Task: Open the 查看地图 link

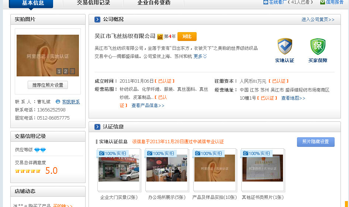Action: coord(293,98)
